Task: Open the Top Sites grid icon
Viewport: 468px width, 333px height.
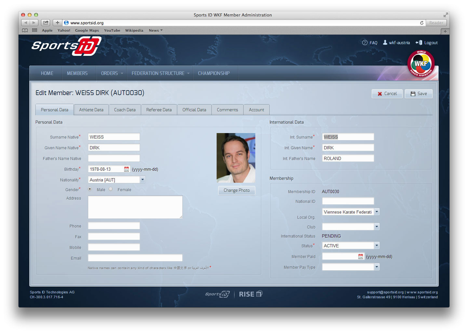Action: 34,31
